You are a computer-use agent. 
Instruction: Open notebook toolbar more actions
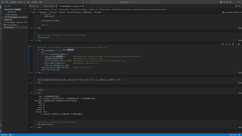click(104, 12)
